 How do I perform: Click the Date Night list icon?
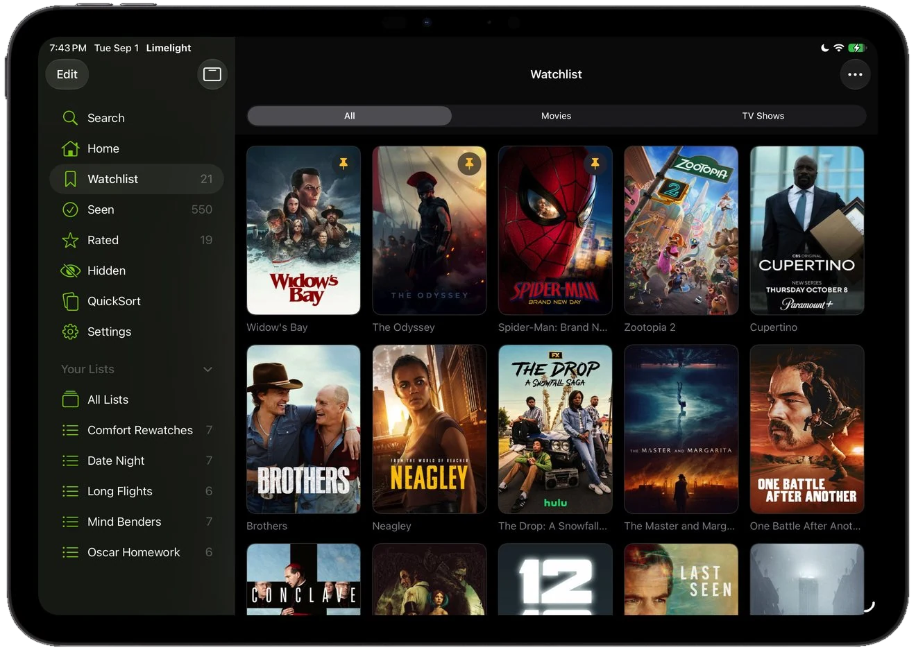coord(70,461)
